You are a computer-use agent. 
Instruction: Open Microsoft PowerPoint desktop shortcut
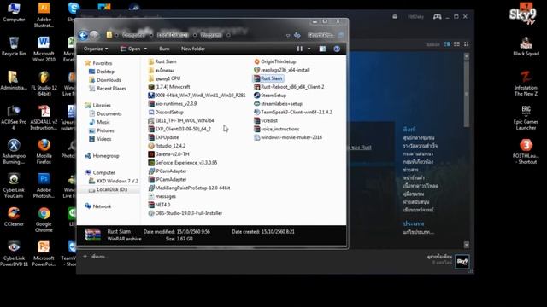click(44, 253)
